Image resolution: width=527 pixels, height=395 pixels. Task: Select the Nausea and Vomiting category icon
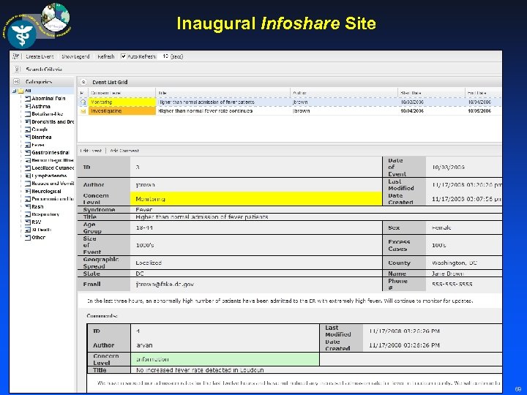(x=28, y=184)
